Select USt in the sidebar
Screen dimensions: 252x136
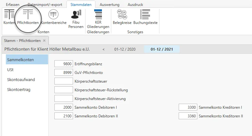point(11,70)
